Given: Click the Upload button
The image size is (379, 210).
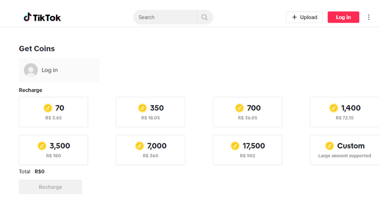Looking at the screenshot, I should (304, 17).
